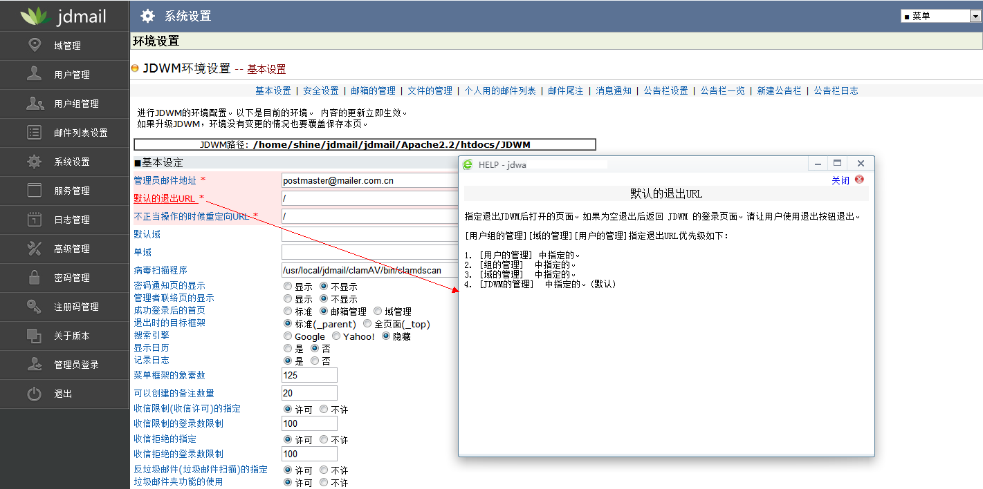
Task: Click the 域管理 location pin icon
Action: tap(34, 45)
